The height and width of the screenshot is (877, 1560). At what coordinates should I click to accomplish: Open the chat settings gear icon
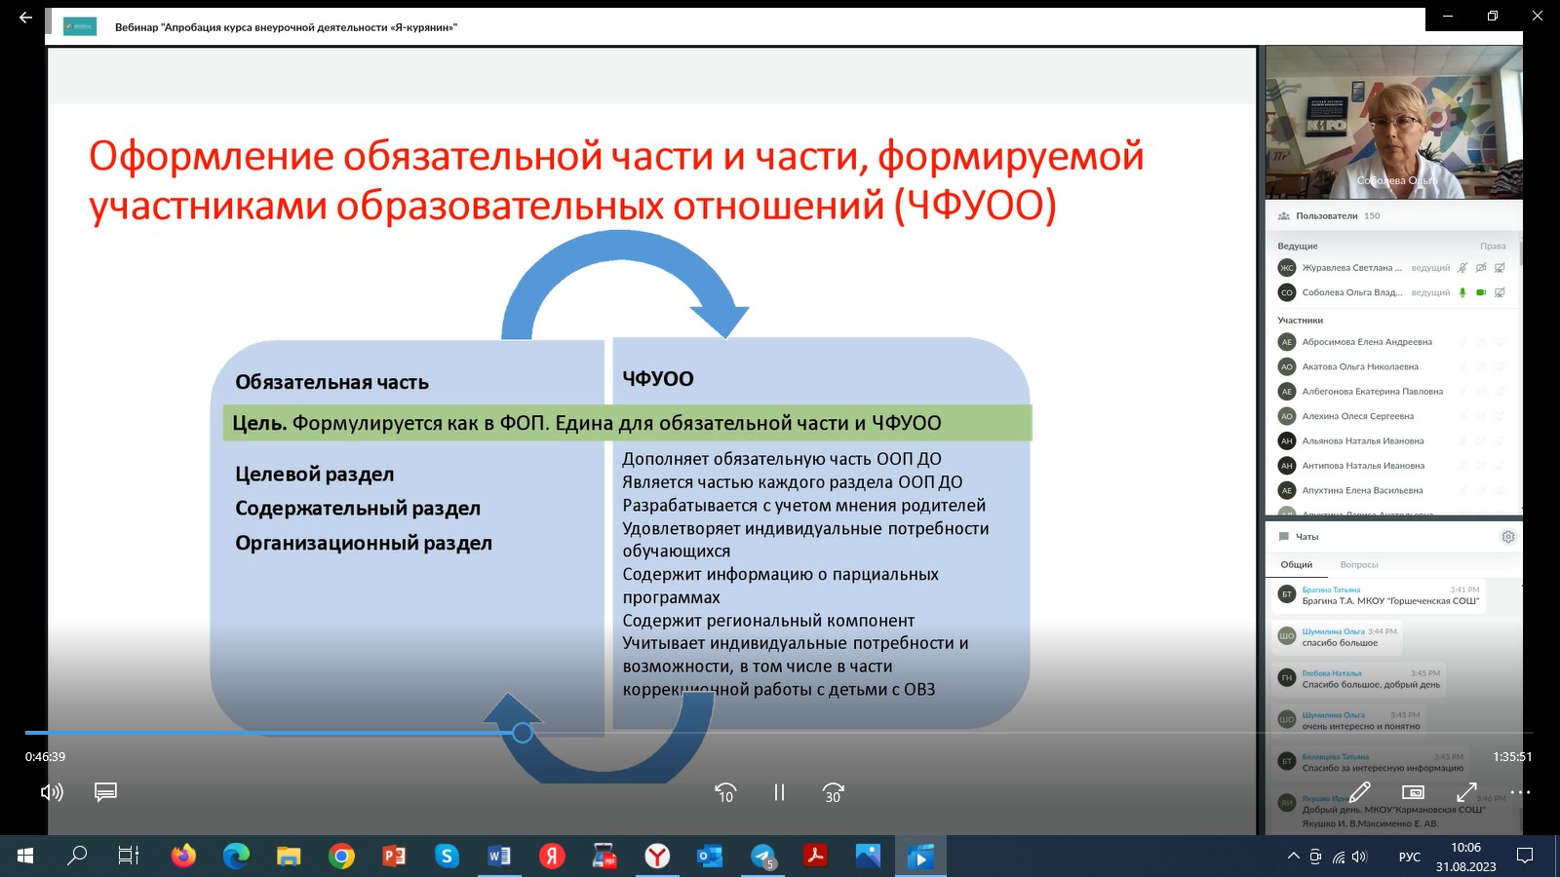point(1508,537)
